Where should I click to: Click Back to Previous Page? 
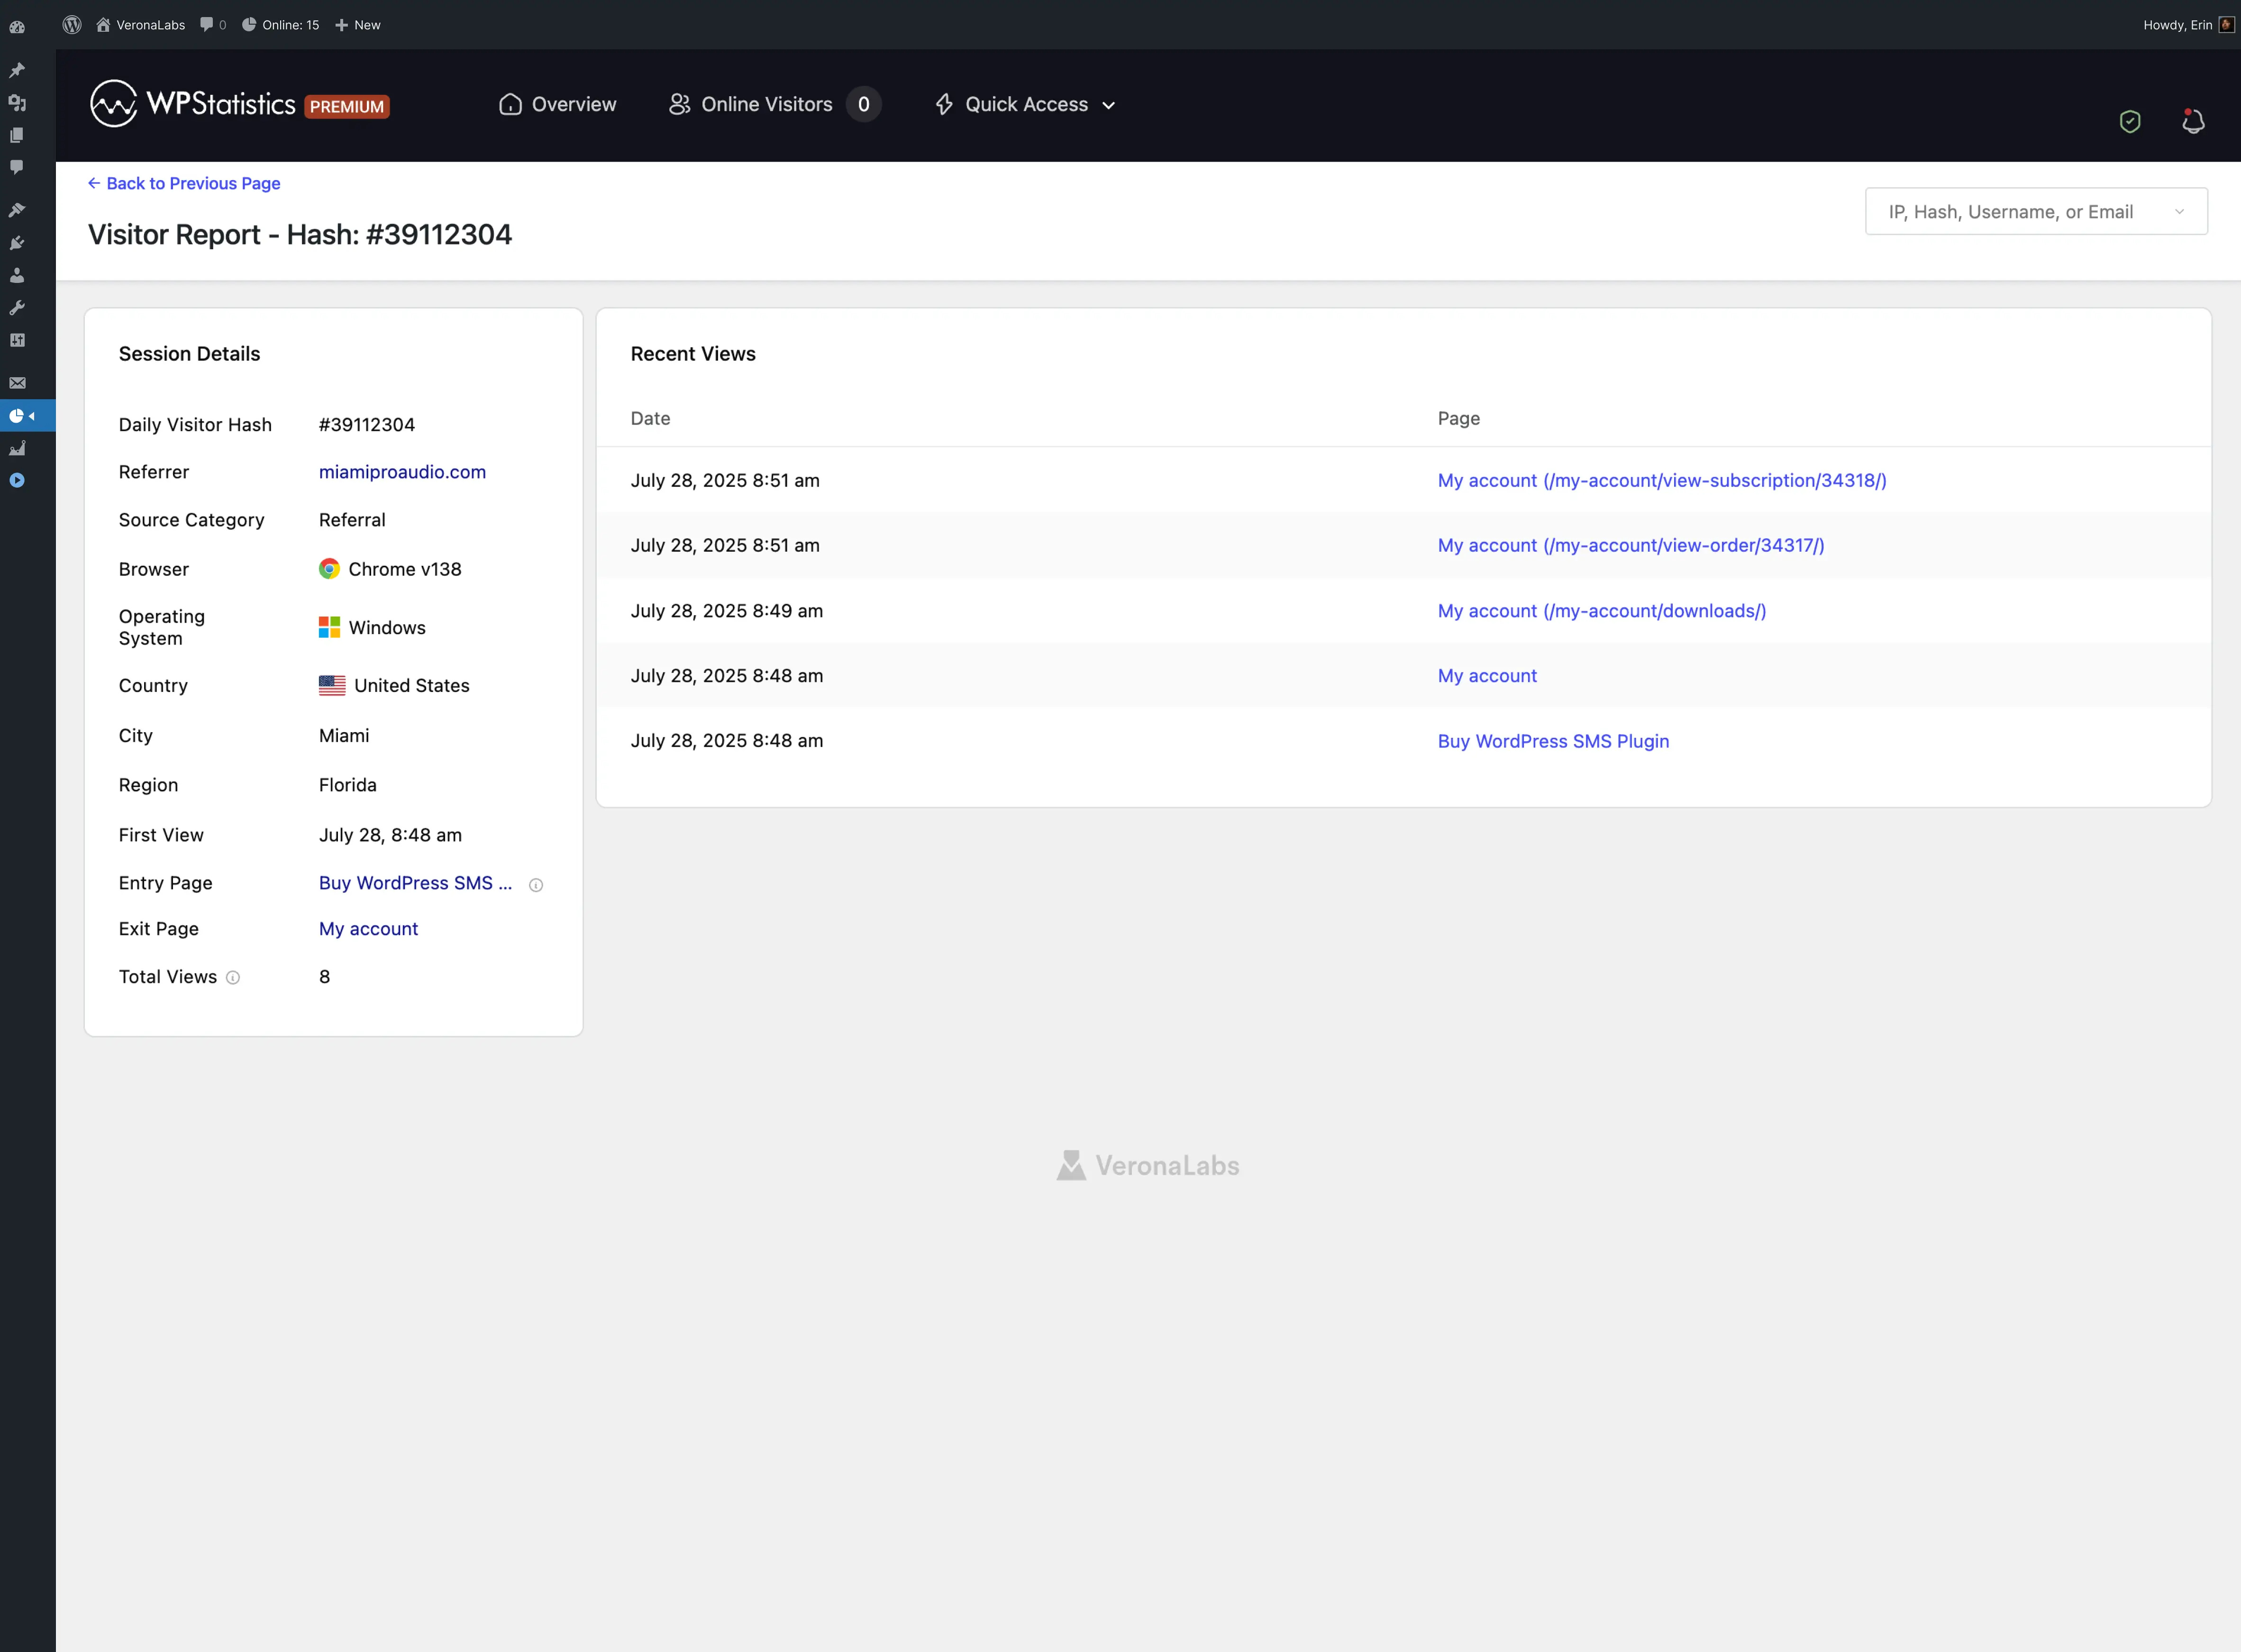point(184,183)
